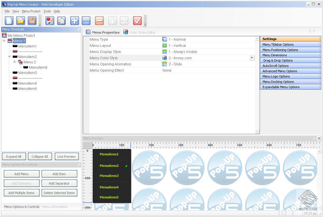Click the plus icon to add an item
This screenshot has width=323, height=217.
point(74,21)
